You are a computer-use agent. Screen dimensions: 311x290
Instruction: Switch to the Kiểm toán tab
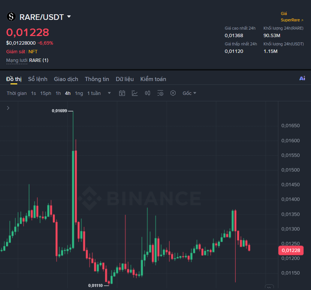tap(153, 79)
